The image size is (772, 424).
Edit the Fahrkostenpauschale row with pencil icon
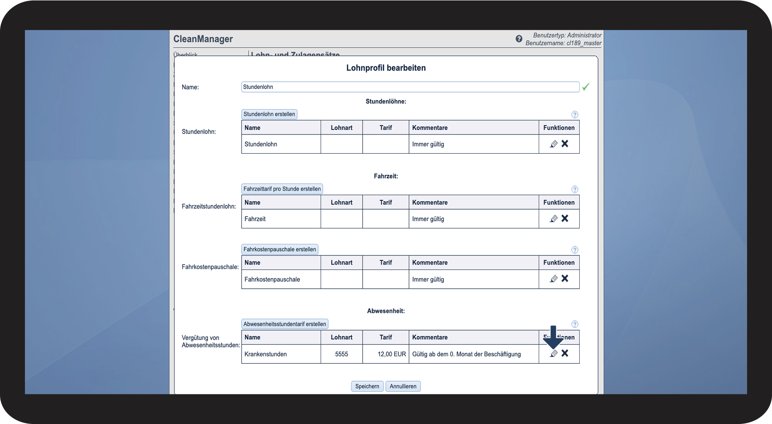point(554,279)
